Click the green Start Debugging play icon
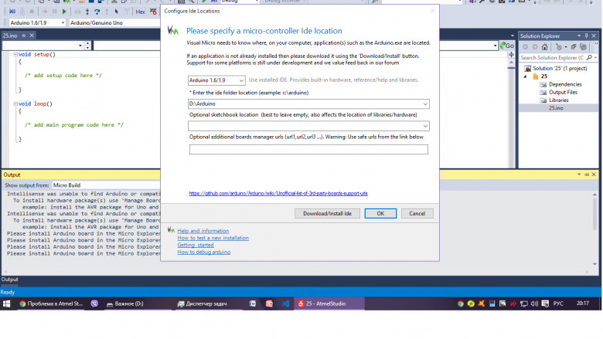603x339 pixels. pos(64,12)
